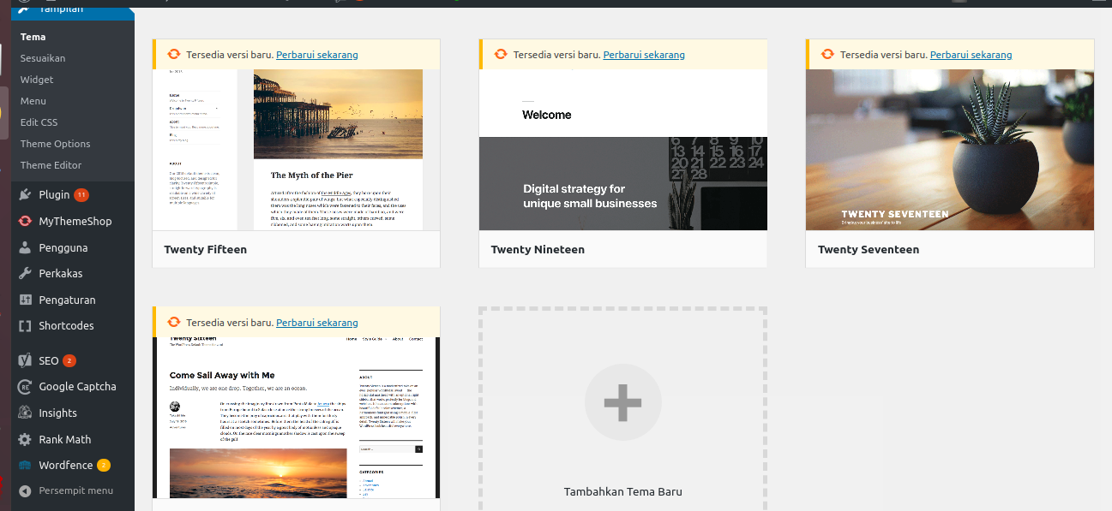Click the Plugin updates badge showing 11

click(x=81, y=194)
